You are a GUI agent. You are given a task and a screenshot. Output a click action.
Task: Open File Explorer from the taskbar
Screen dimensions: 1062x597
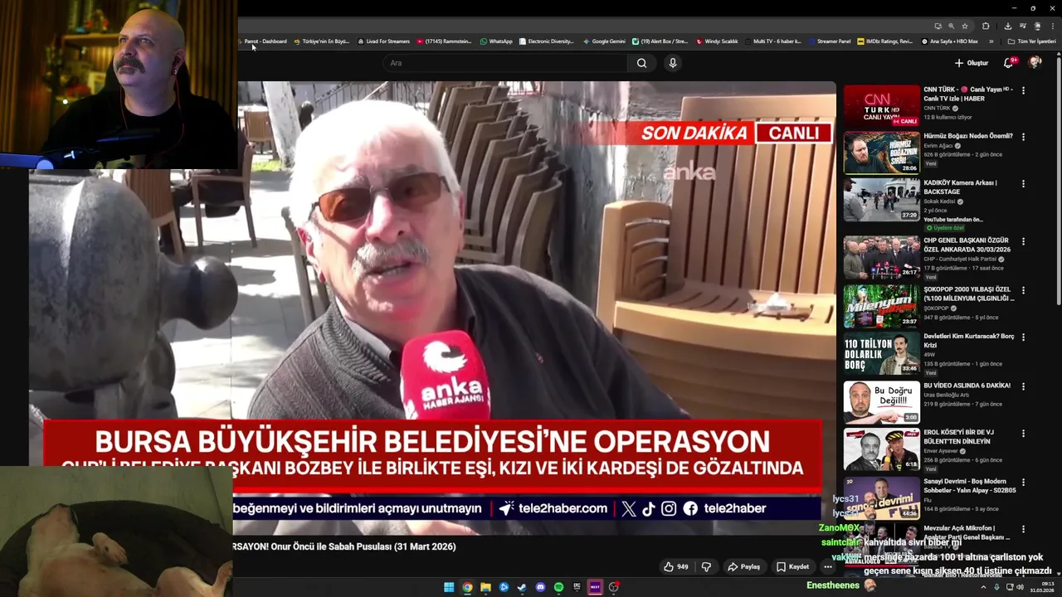tap(485, 587)
